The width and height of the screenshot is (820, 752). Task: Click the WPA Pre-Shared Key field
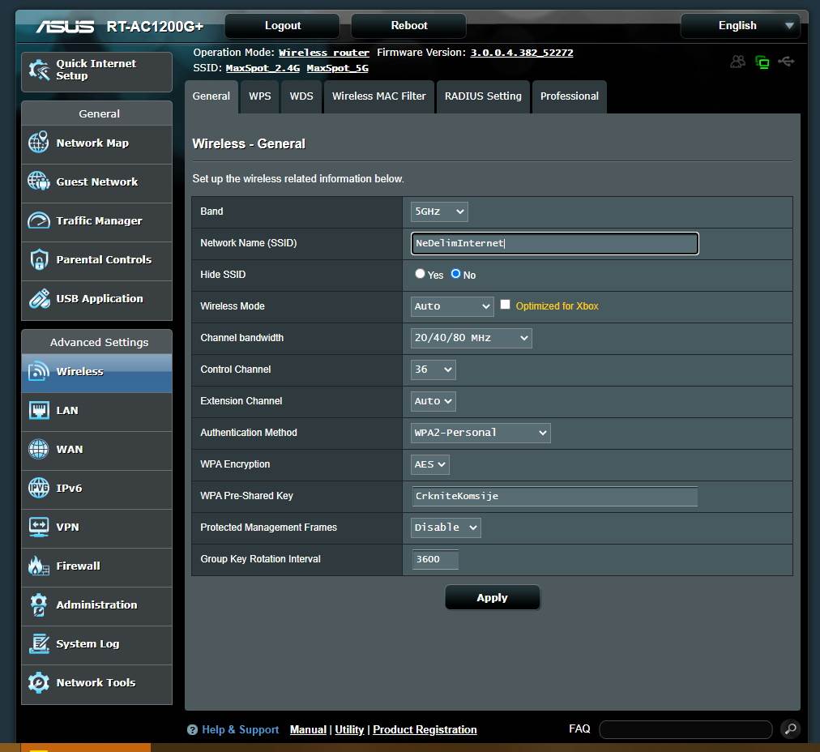pyautogui.click(x=554, y=496)
